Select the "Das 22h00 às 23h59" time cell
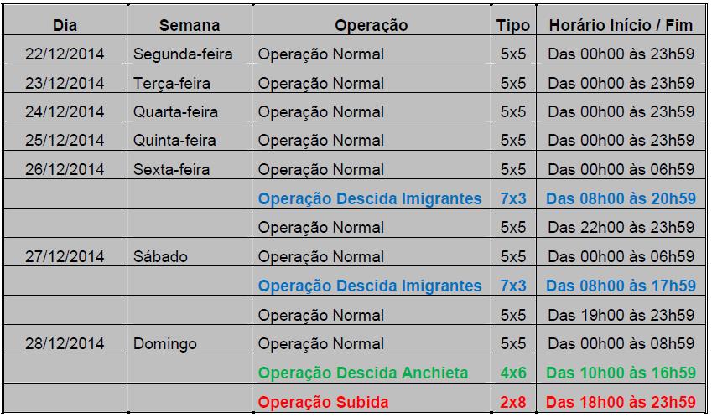Screen dimensions: 712x417 [x=621, y=228]
